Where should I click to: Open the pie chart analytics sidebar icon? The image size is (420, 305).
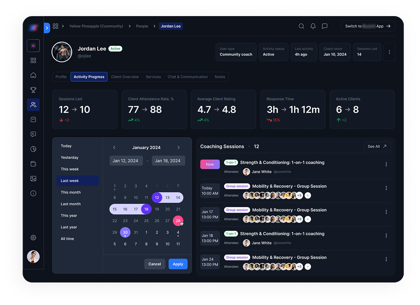[33, 149]
